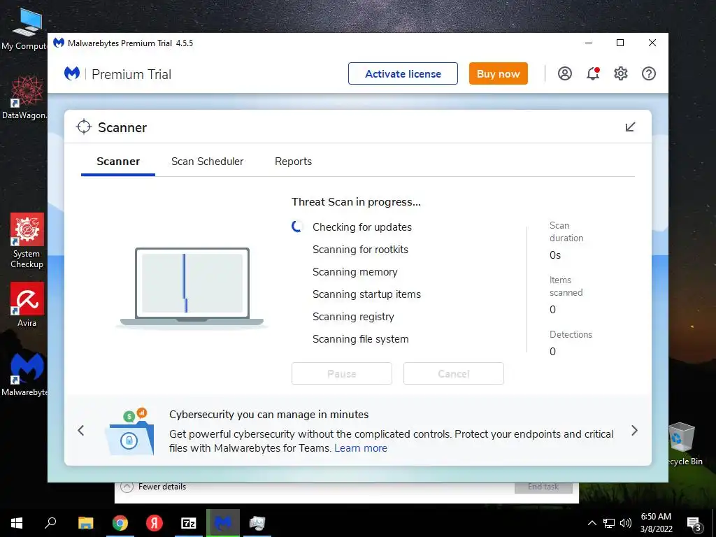Click the Teams folder lock illustration

[x=129, y=431]
